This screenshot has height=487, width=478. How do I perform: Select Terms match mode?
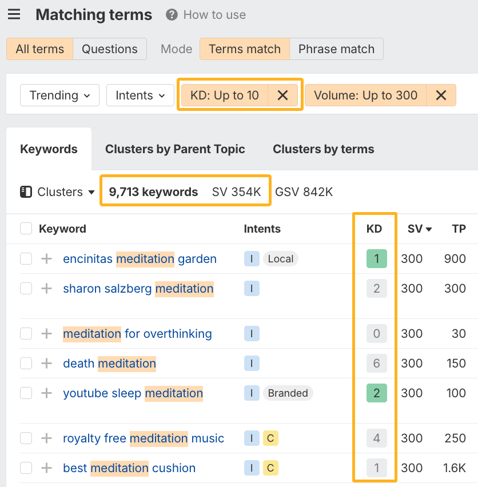pyautogui.click(x=245, y=49)
